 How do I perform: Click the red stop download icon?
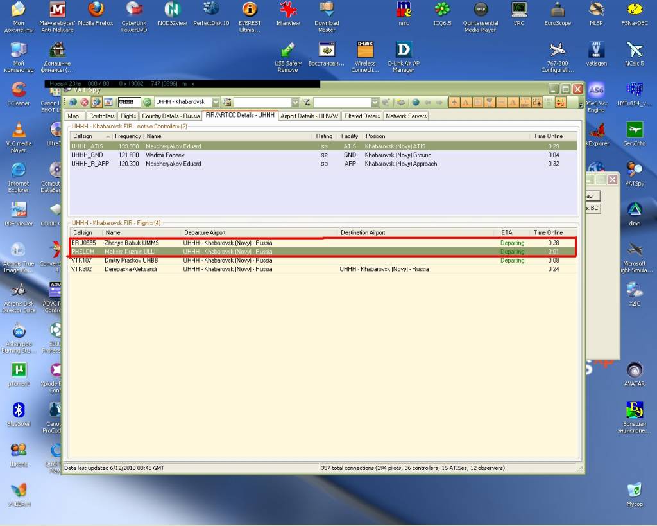[x=84, y=102]
